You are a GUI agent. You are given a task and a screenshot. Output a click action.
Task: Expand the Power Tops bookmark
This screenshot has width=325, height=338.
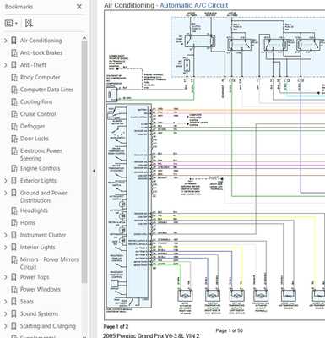(5, 277)
